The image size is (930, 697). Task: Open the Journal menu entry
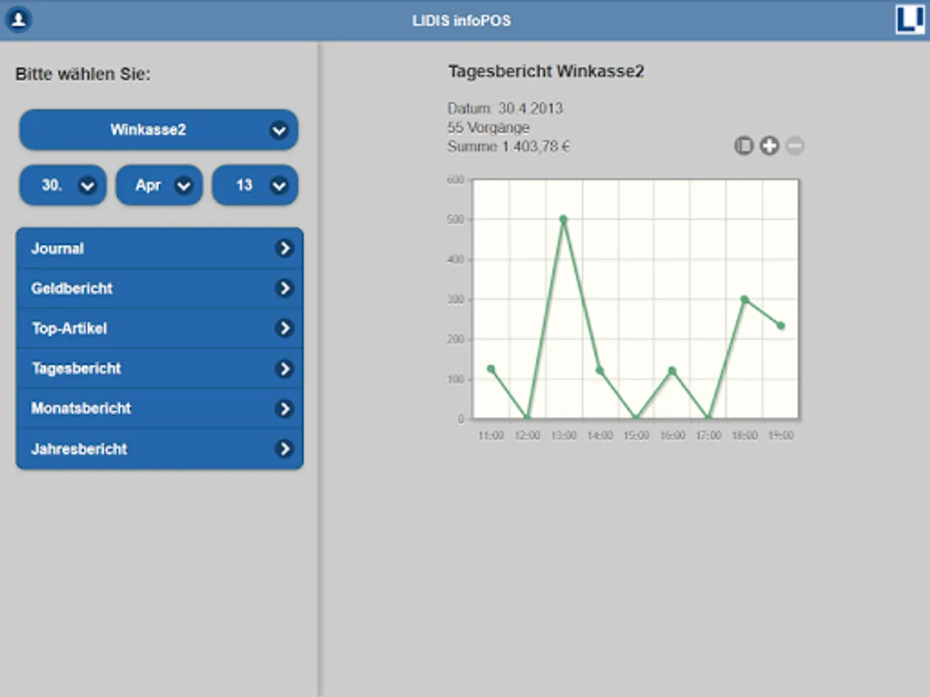click(160, 248)
